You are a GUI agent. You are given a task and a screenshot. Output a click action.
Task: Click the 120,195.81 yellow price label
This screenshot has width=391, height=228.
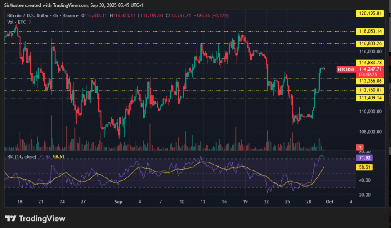click(x=369, y=13)
